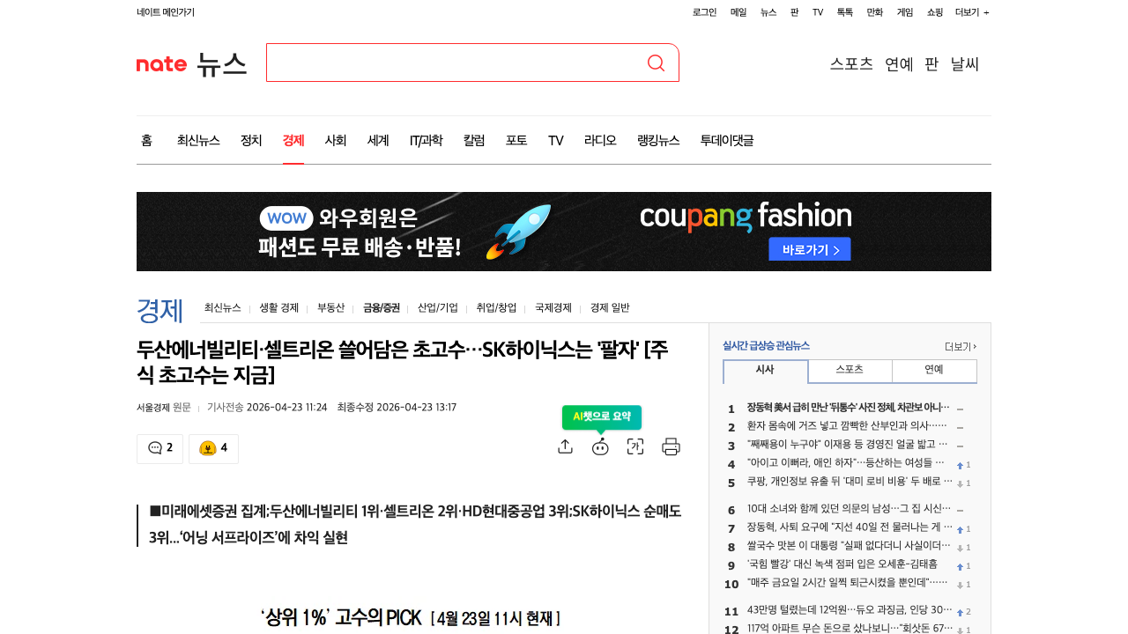Open ranked headline 5 about 쿠팡
The image size is (1128, 634).
(x=850, y=482)
